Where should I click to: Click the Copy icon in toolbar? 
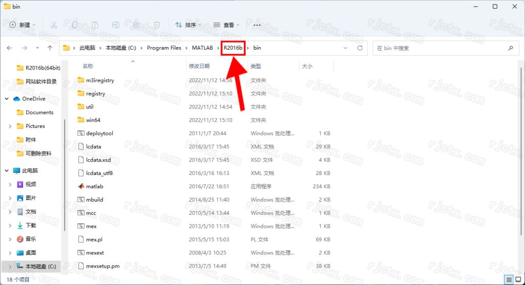point(75,25)
